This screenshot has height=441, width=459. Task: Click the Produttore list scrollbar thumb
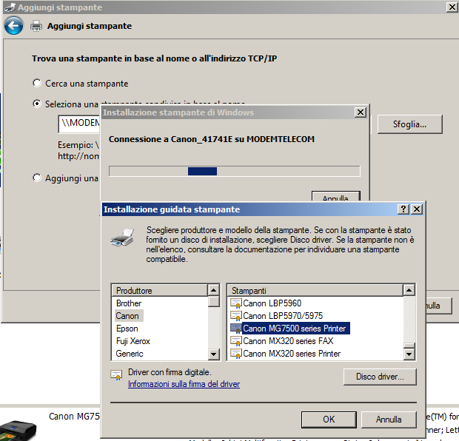point(214,301)
